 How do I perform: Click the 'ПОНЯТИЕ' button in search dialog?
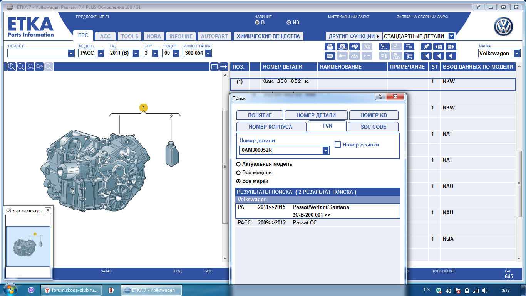point(260,115)
